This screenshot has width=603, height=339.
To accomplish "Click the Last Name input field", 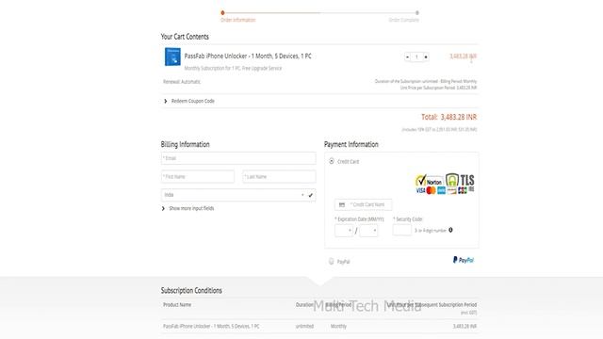I will [x=279, y=176].
